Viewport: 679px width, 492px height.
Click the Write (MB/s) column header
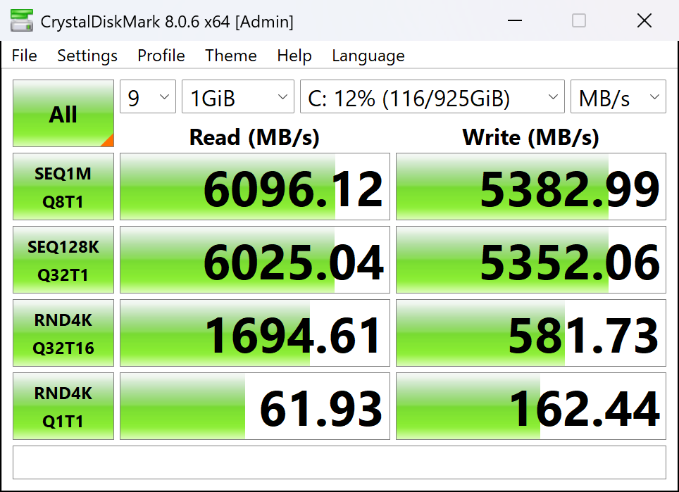click(531, 137)
